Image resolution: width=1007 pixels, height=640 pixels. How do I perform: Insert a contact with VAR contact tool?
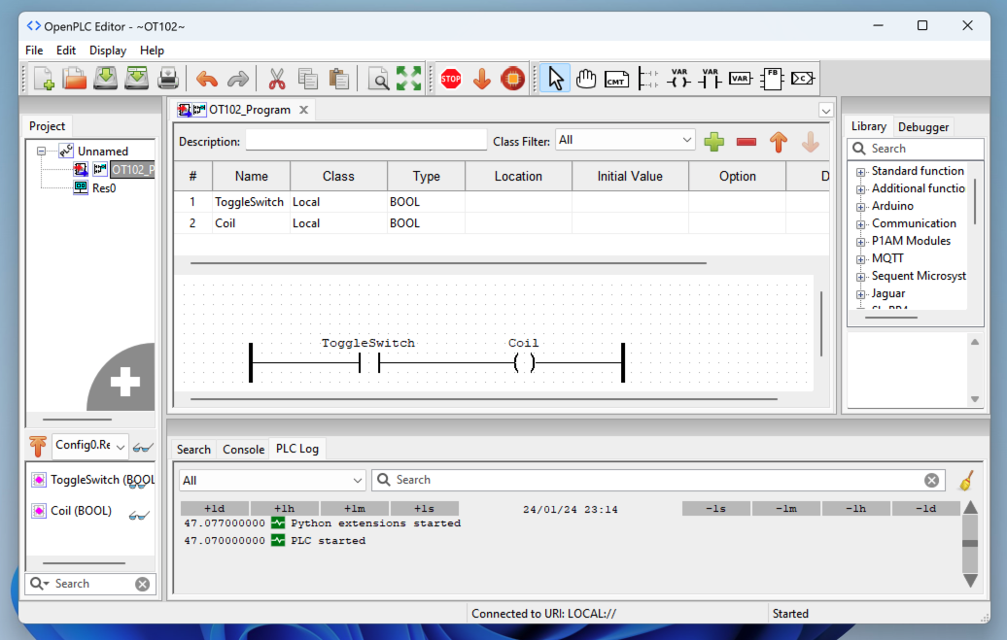pos(710,79)
